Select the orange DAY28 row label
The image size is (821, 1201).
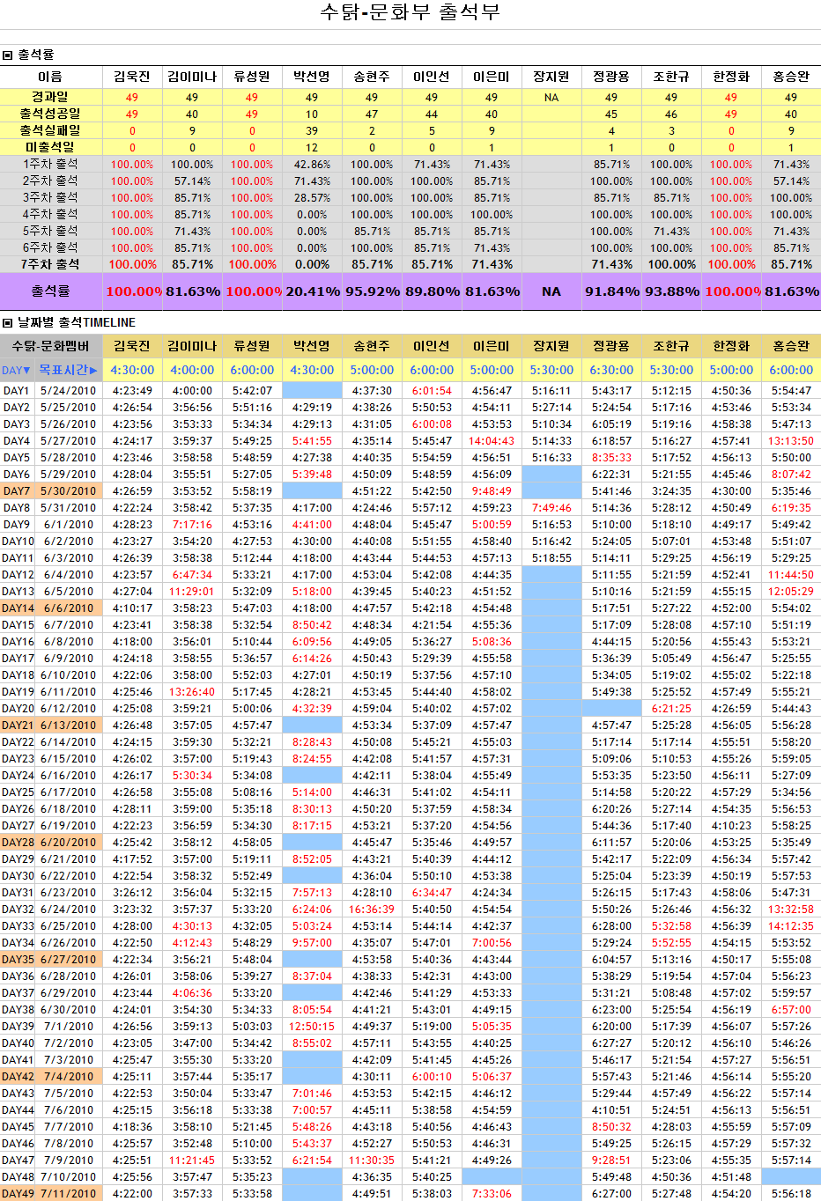17,843
